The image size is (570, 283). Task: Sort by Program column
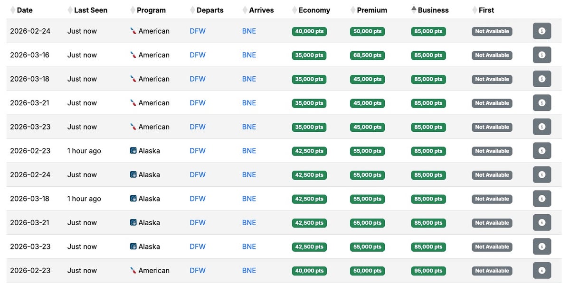(151, 10)
